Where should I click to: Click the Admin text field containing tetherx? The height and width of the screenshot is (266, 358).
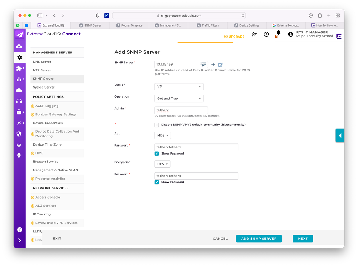coord(181,110)
